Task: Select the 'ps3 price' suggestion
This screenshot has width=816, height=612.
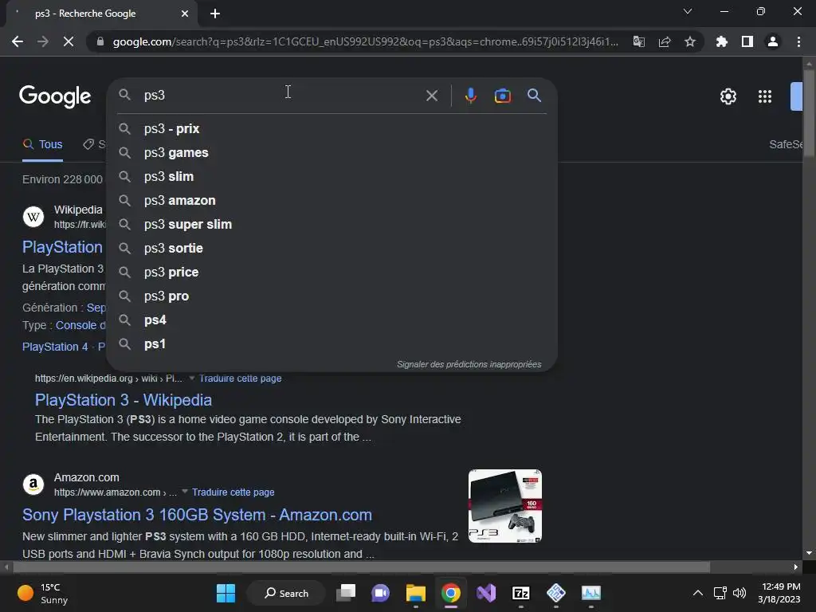Action: [331, 273]
